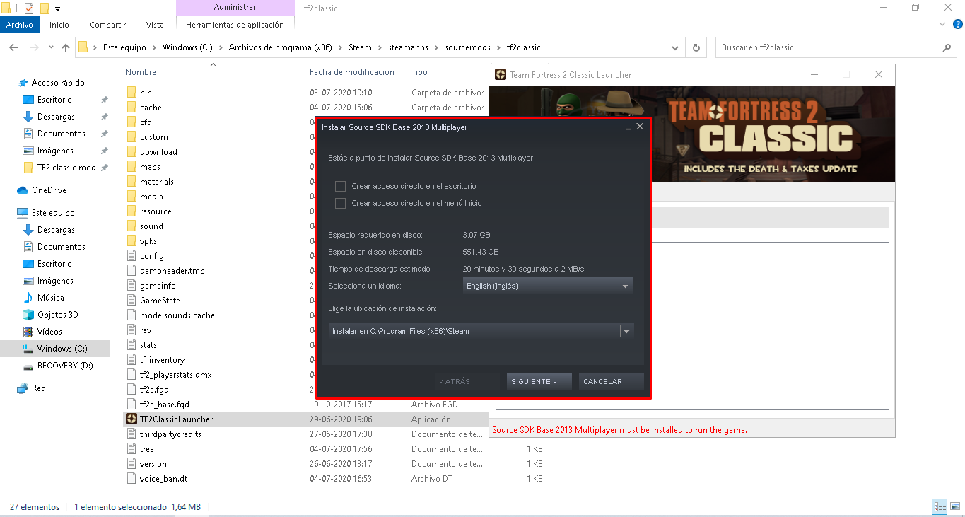Click the TF2 Classic Launcher banner image

[691, 134]
